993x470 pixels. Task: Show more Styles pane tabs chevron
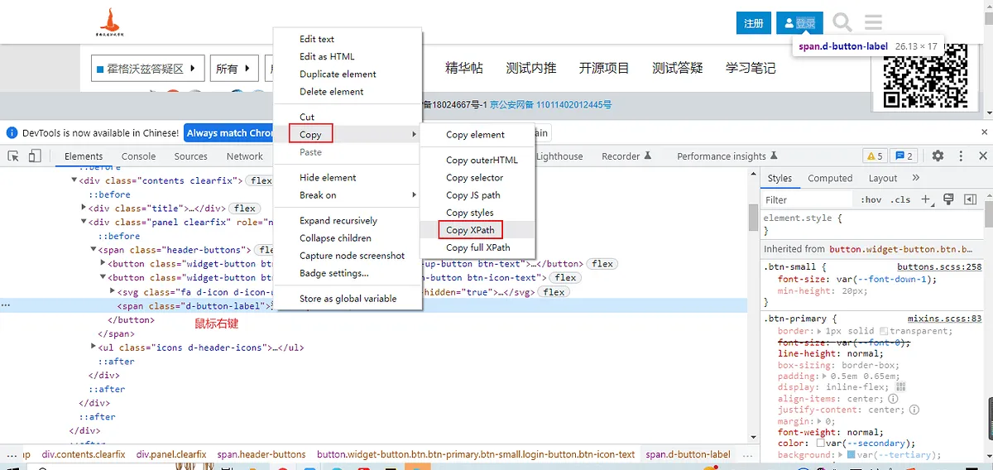pyautogui.click(x=916, y=178)
